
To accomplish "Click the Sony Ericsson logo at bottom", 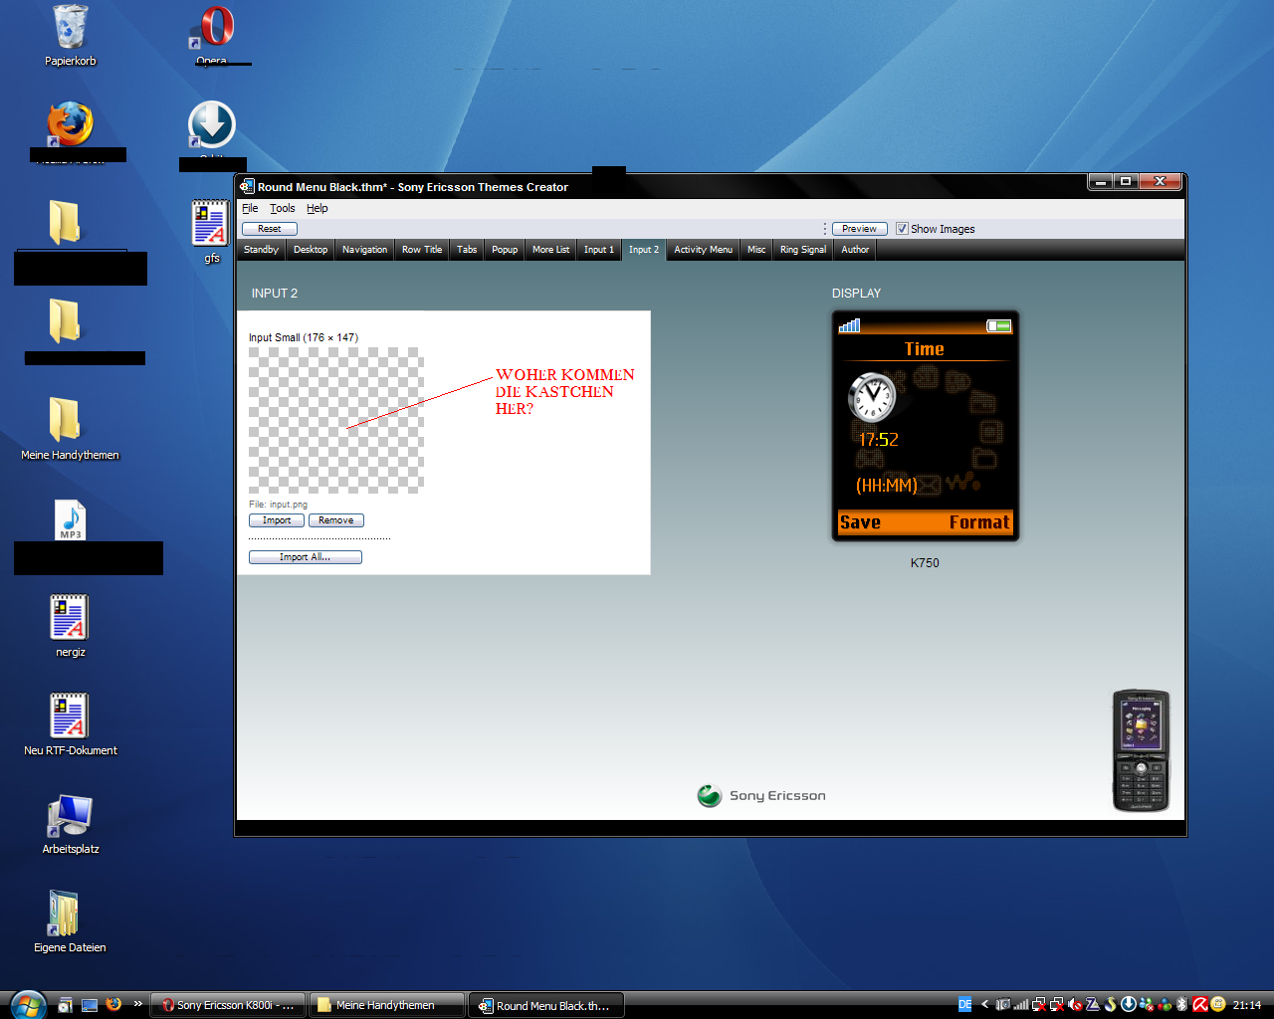I will [761, 795].
